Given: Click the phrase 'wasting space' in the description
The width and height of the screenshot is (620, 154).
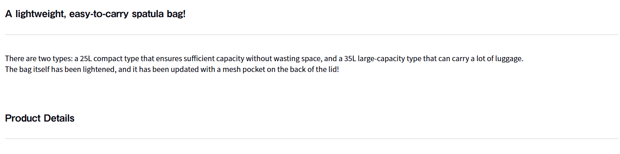Looking at the screenshot, I should (x=298, y=59).
